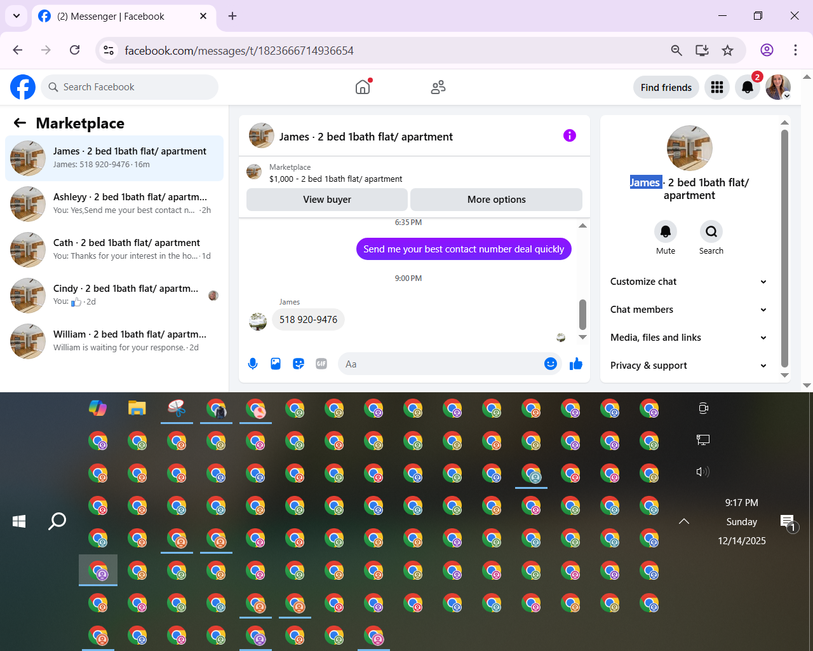Open the emoji picker in message box
Image resolution: width=813 pixels, height=651 pixels.
551,364
